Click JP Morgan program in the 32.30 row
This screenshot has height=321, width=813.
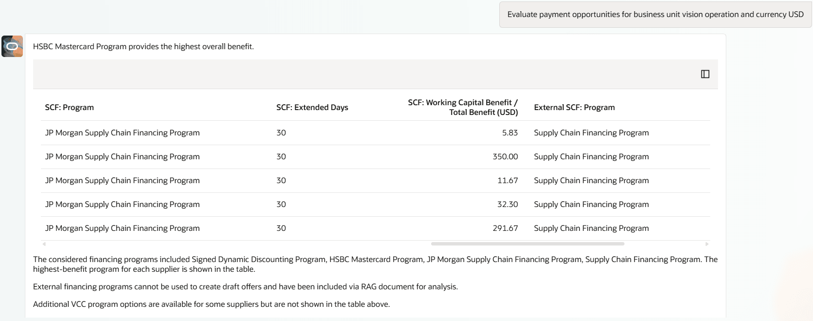[x=122, y=204]
